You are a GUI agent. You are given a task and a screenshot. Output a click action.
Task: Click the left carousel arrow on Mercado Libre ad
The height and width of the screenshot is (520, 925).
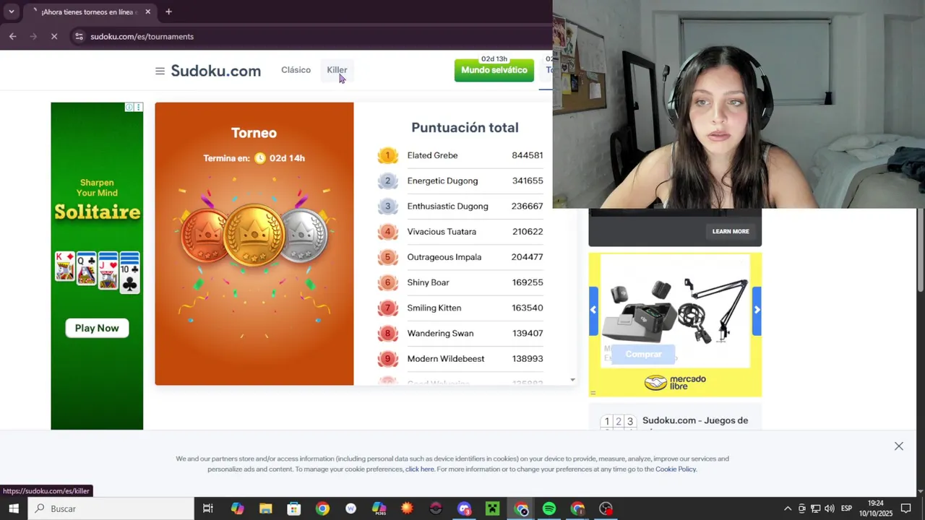pyautogui.click(x=593, y=311)
